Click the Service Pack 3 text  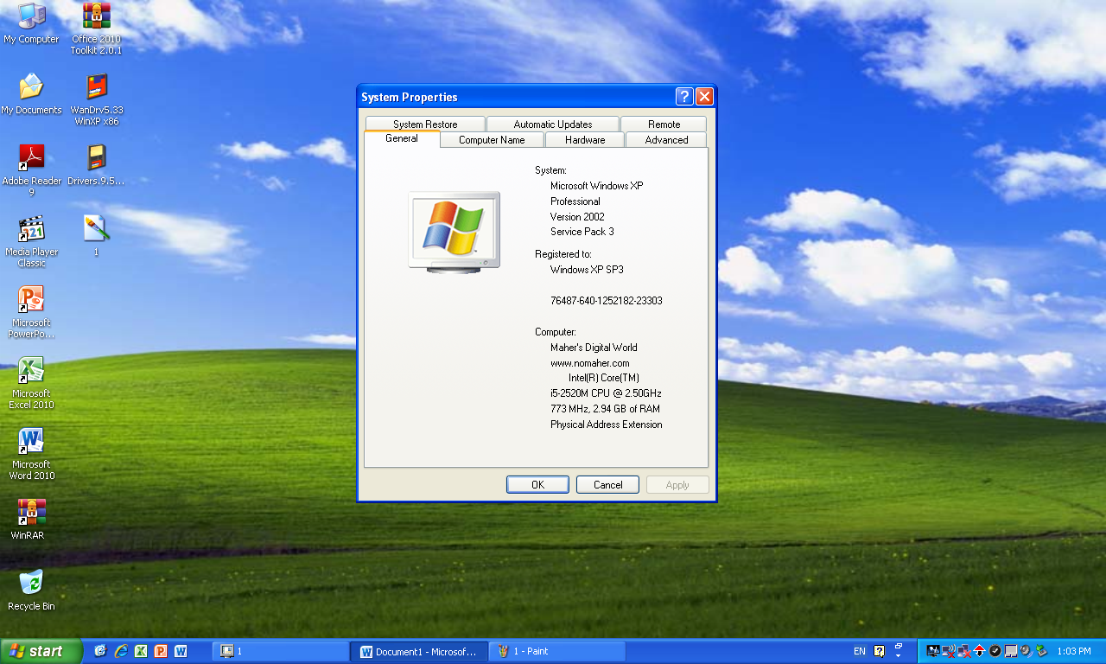(x=582, y=232)
